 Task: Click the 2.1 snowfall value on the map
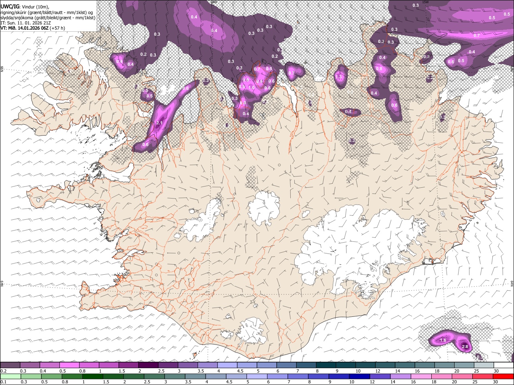tap(159, 123)
